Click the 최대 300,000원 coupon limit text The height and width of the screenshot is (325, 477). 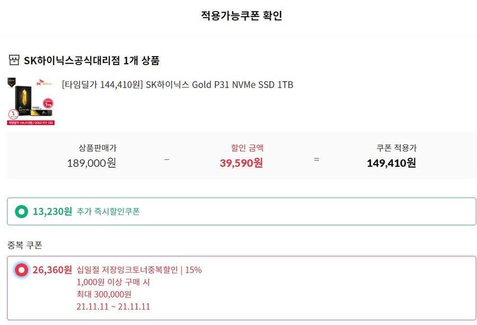104,294
